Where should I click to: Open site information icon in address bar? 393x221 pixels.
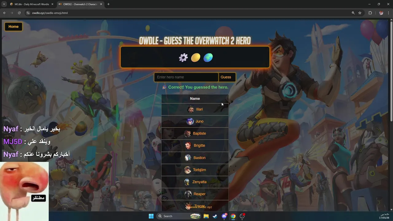click(x=28, y=13)
